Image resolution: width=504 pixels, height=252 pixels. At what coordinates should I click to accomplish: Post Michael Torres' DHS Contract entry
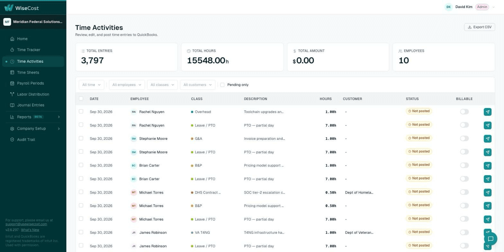click(x=488, y=193)
